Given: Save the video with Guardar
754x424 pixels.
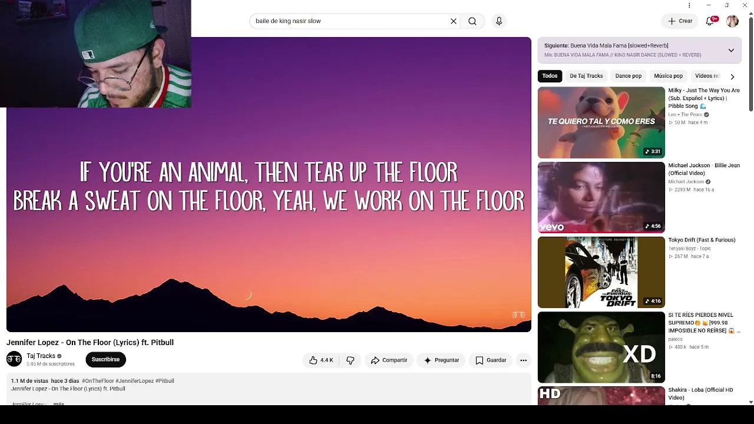Looking at the screenshot, I should coord(491,360).
